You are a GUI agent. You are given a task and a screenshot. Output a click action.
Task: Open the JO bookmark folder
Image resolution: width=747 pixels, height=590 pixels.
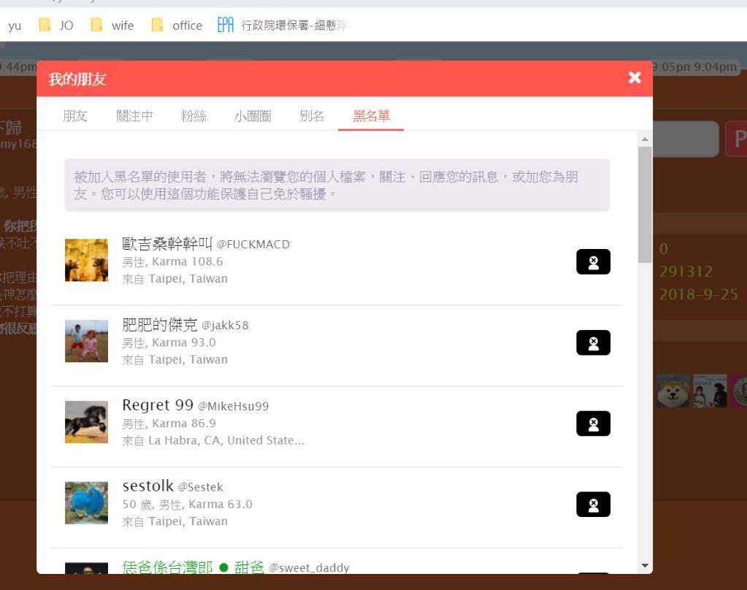coord(56,26)
